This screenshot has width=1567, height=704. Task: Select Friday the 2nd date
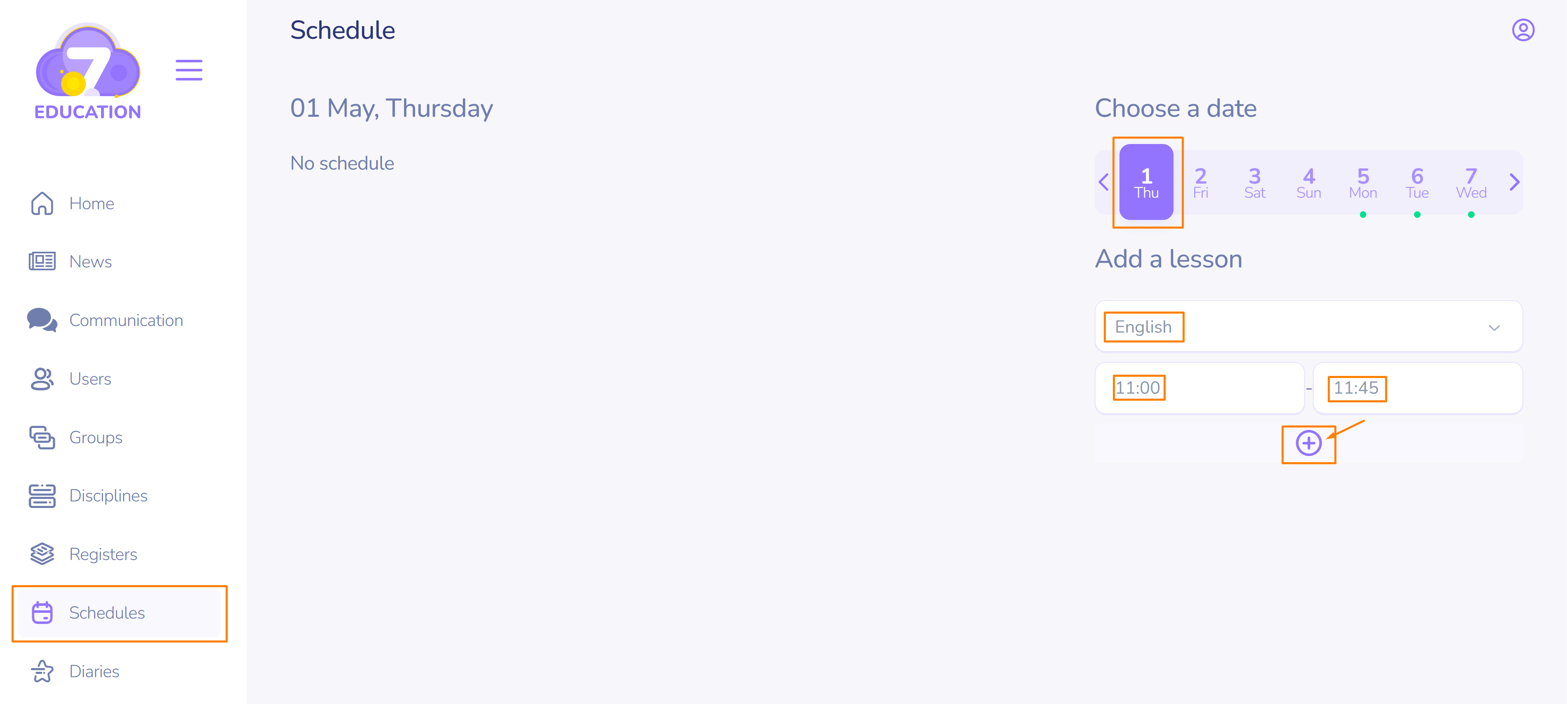[x=1200, y=182]
